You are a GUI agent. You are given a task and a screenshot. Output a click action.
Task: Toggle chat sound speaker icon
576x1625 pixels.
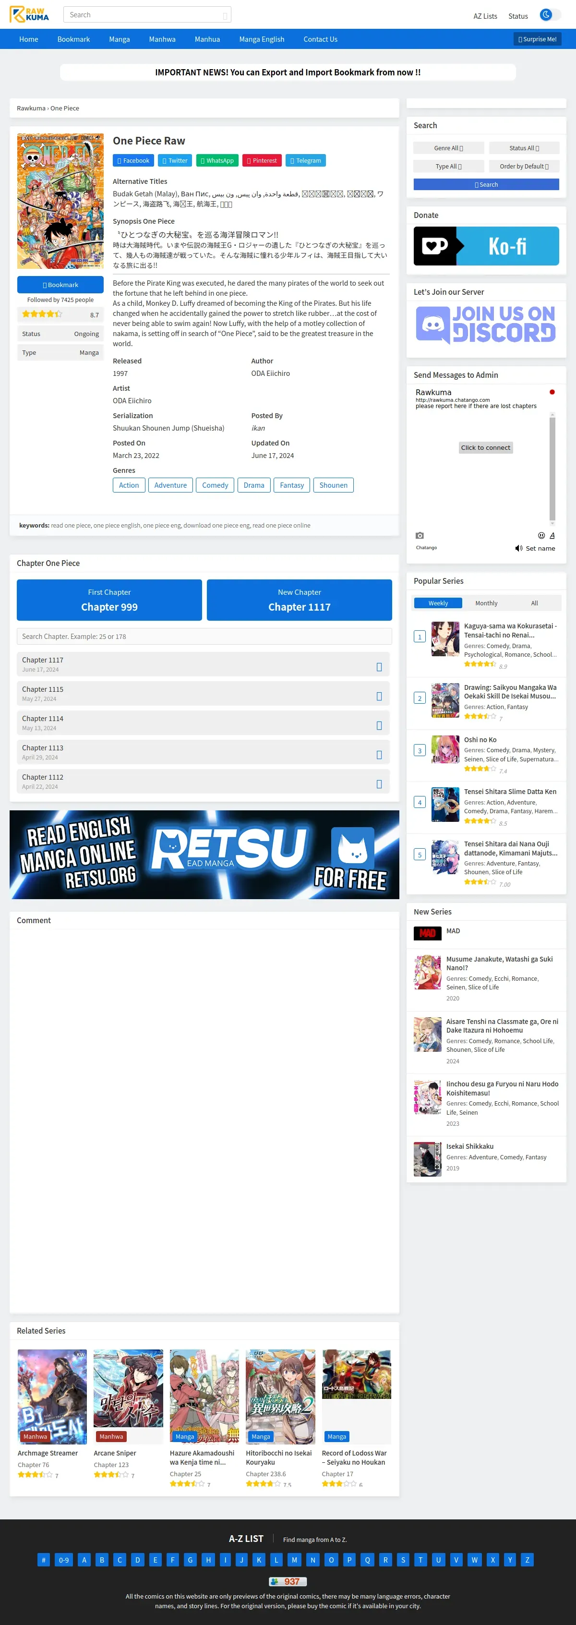(x=518, y=548)
